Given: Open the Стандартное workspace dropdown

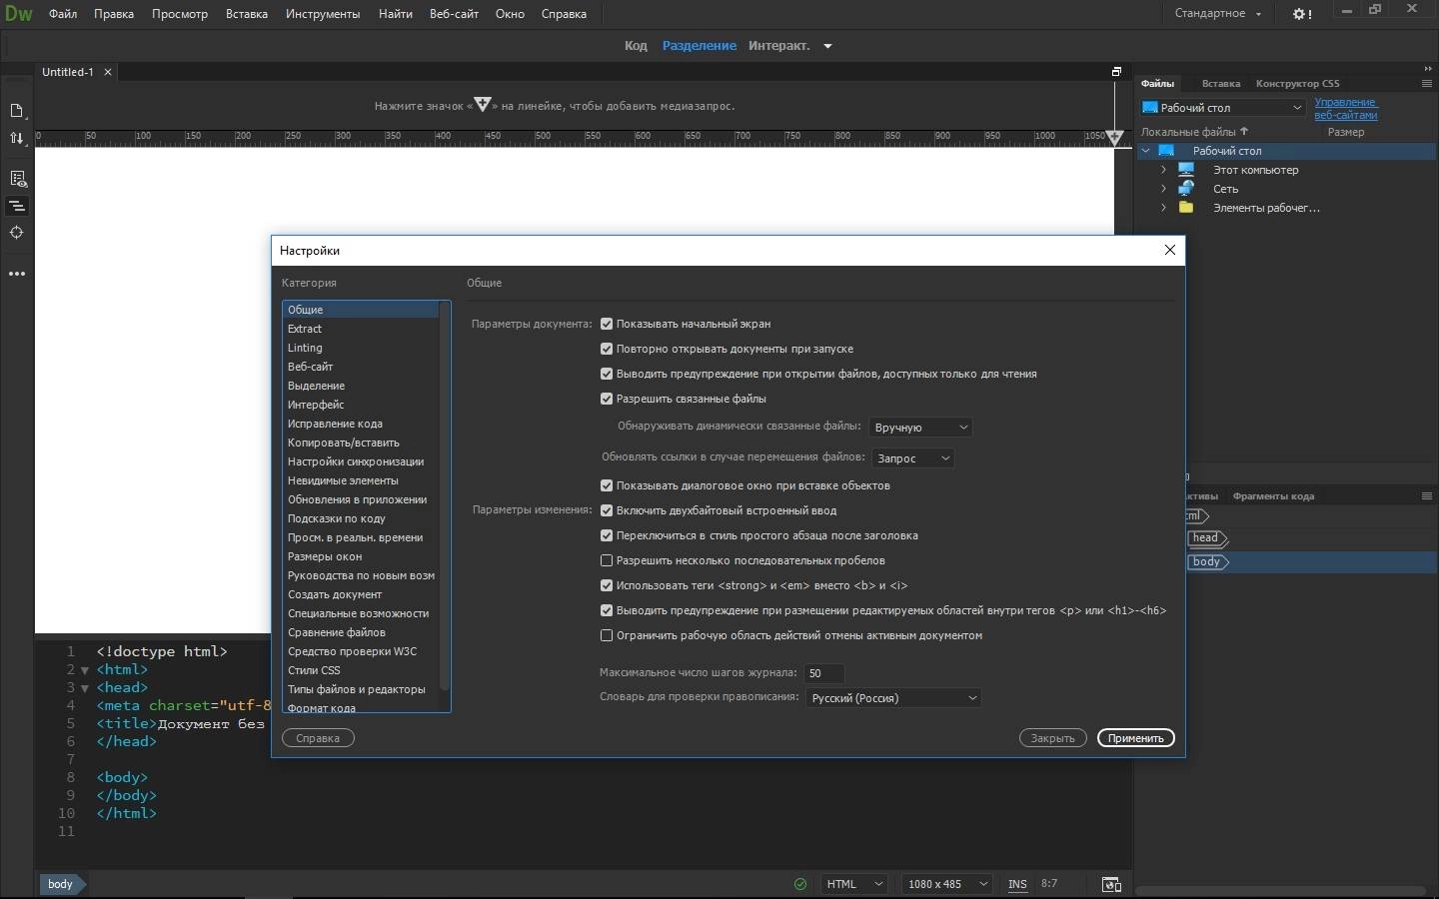Looking at the screenshot, I should [x=1217, y=14].
